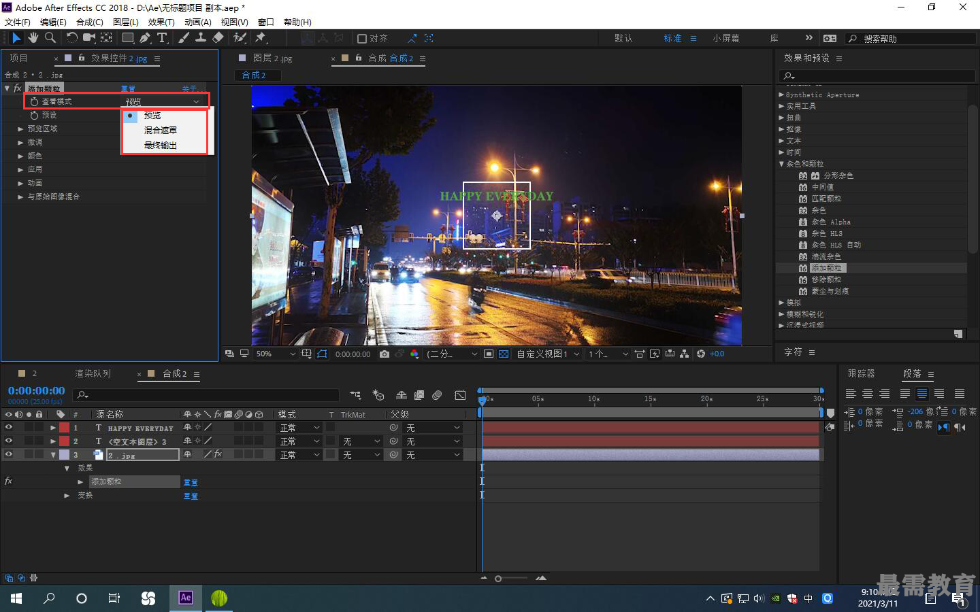This screenshot has height=612, width=980.
Task: Select the Horizontal Type tool
Action: click(x=163, y=38)
